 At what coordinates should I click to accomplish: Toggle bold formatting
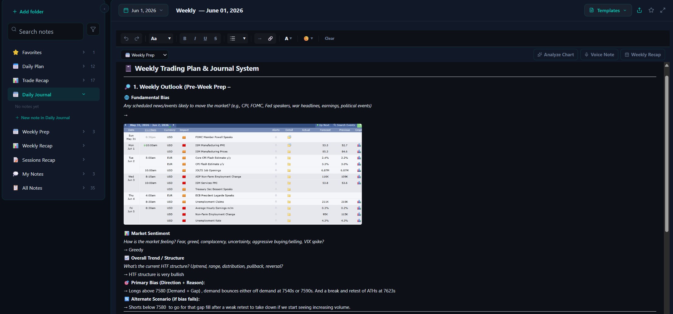coord(185,39)
